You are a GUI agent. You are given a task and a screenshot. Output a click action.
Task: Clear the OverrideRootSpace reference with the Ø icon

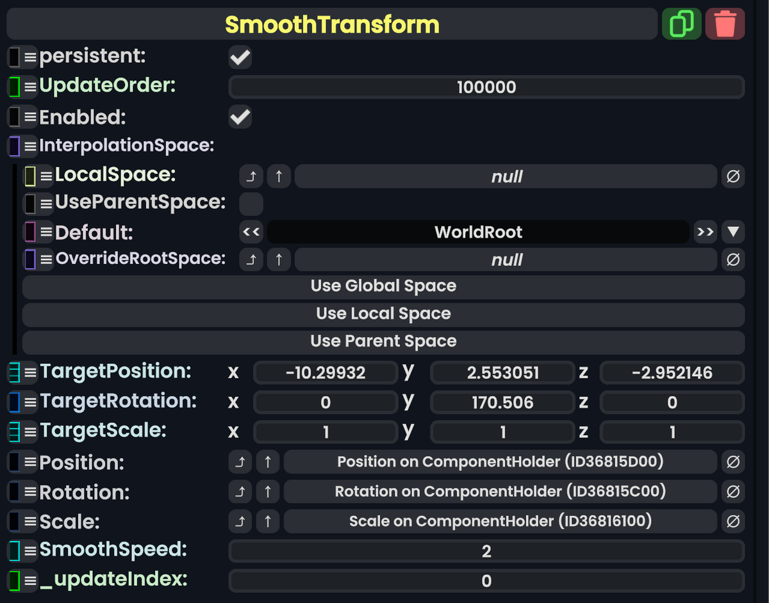(x=733, y=260)
